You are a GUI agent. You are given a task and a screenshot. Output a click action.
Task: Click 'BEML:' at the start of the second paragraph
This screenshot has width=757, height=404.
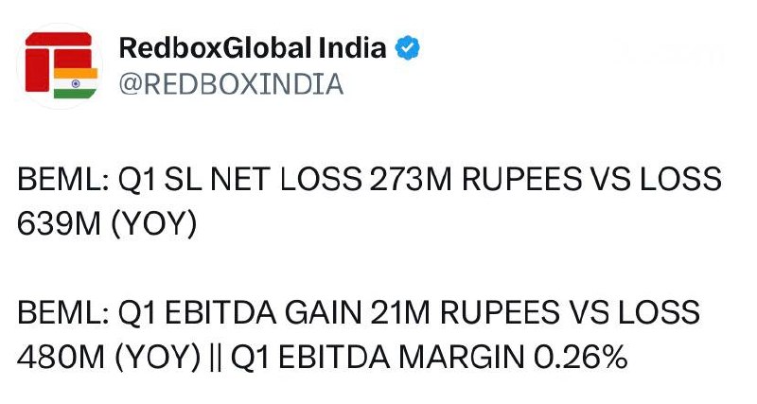click(63, 312)
